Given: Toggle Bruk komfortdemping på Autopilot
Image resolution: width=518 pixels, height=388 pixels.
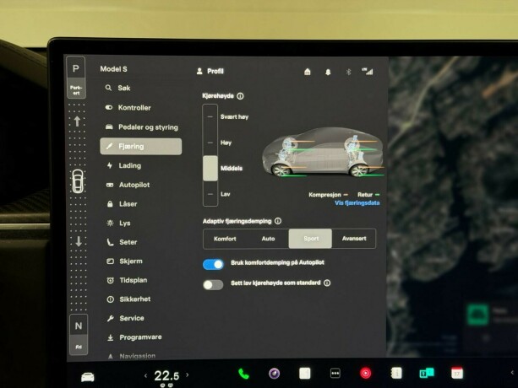Looking at the screenshot, I should [213, 264].
